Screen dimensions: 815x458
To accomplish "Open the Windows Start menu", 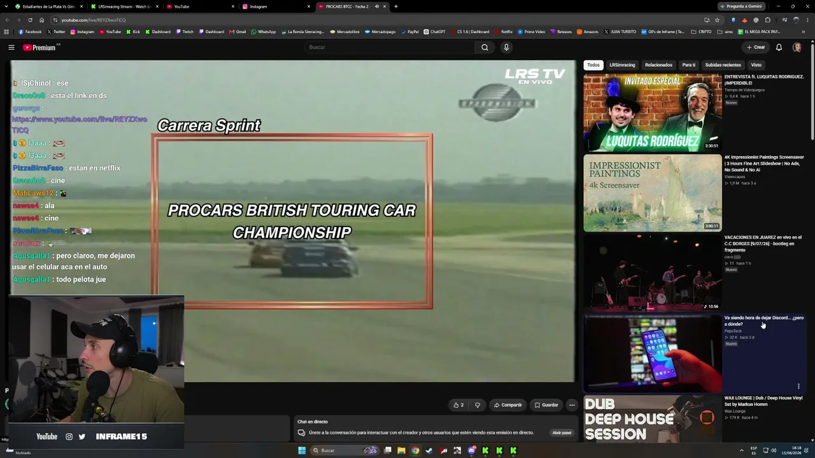I will [x=302, y=450].
